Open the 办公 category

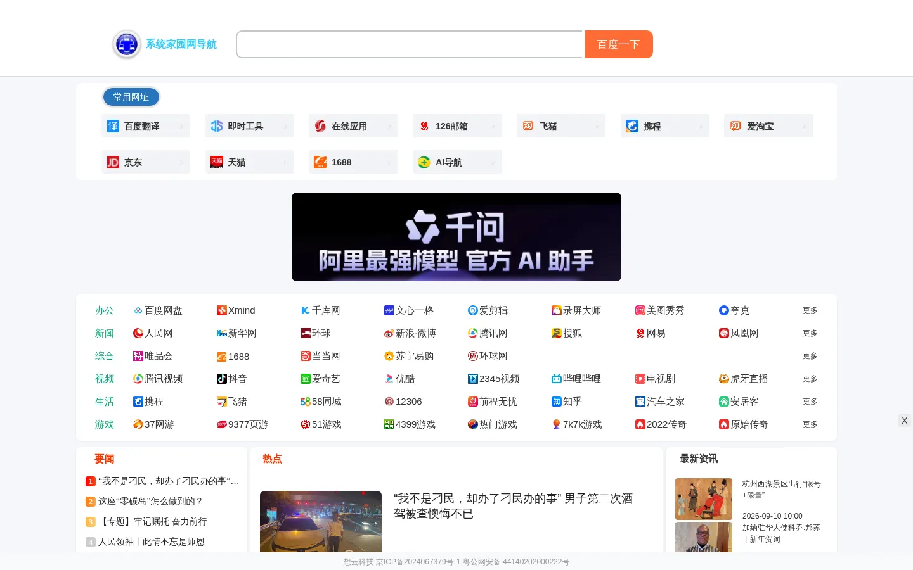(105, 310)
